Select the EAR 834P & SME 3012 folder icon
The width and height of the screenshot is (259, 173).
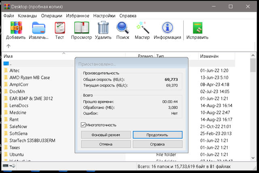coord(6,99)
